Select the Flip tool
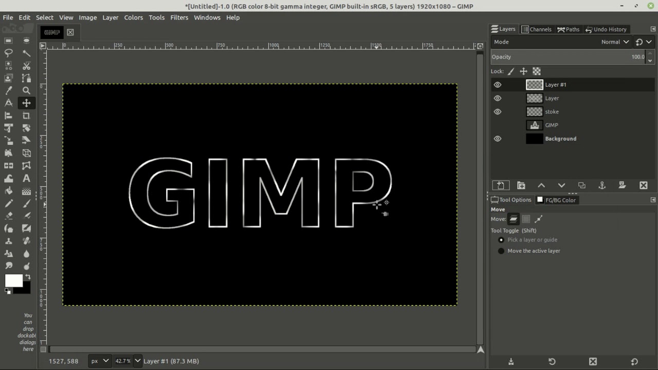The height and width of the screenshot is (370, 658). 9,166
